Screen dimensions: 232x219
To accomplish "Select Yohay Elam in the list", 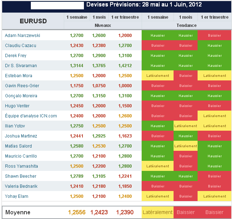I will click(16, 196).
